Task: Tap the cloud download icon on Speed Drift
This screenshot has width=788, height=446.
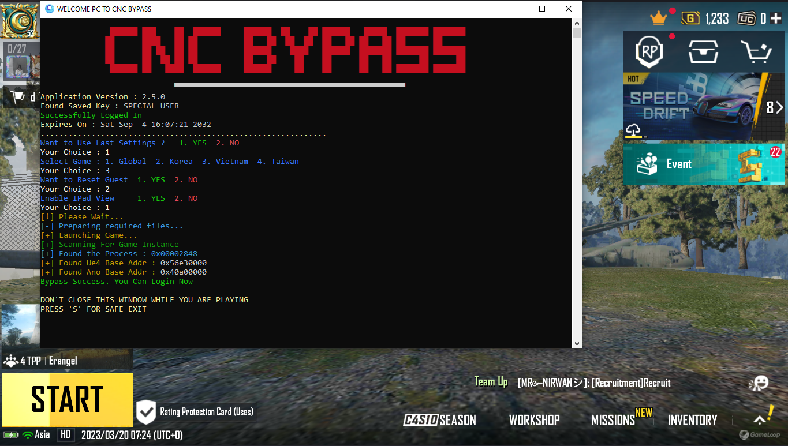Action: (x=634, y=131)
